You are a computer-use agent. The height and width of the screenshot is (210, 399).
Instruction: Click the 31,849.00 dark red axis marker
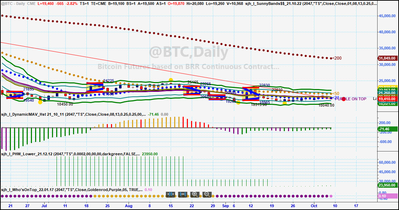pos(387,59)
